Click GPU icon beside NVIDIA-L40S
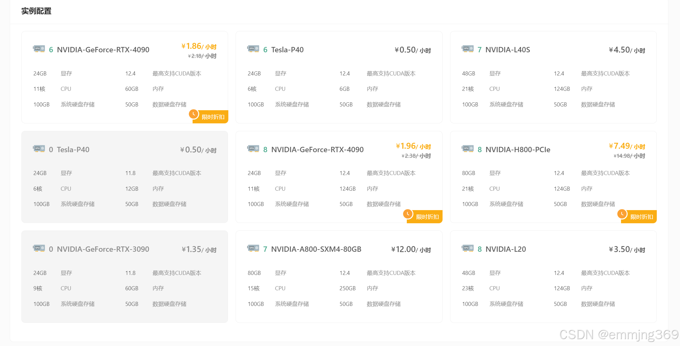The width and height of the screenshot is (680, 346). (x=468, y=49)
